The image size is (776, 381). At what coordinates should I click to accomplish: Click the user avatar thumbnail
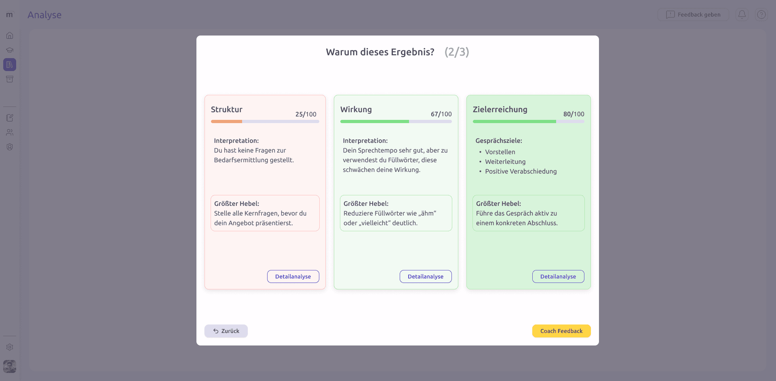click(x=10, y=366)
